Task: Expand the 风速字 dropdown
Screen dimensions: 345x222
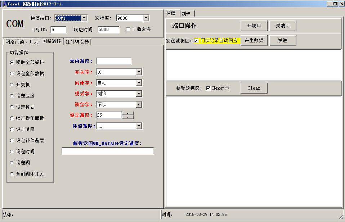Action: 139,83
